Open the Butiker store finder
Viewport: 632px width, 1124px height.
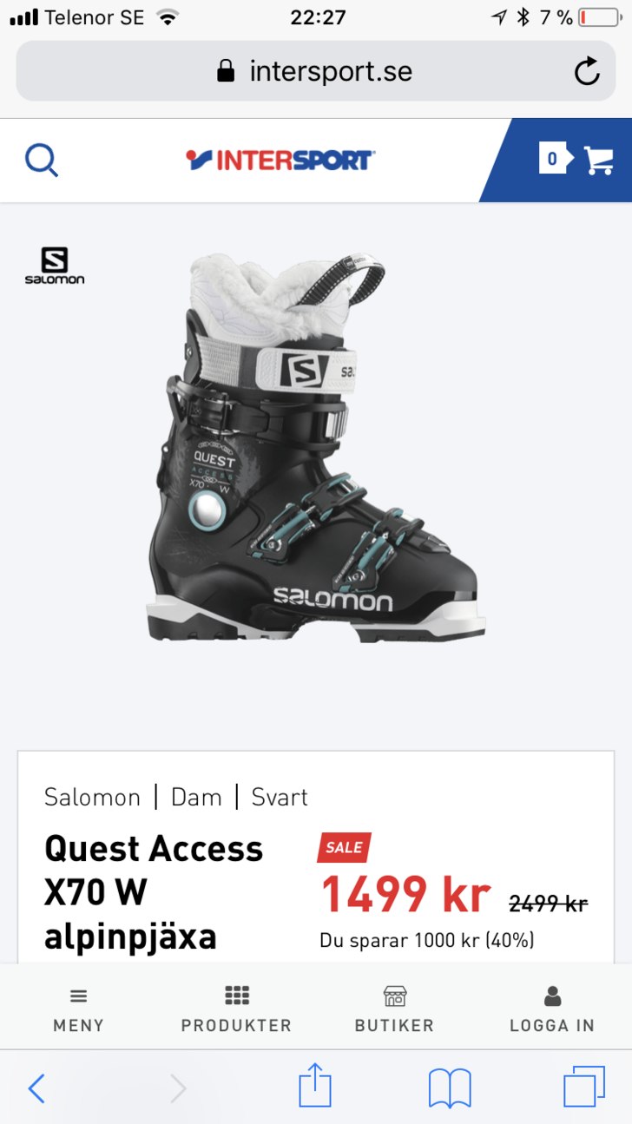394,1009
